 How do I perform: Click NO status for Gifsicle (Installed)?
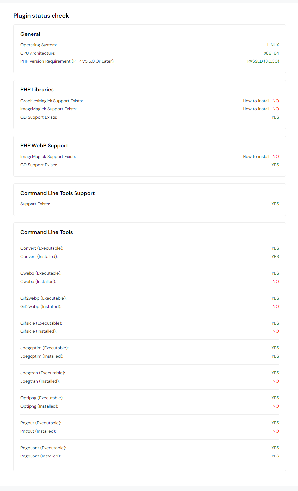pos(276,331)
